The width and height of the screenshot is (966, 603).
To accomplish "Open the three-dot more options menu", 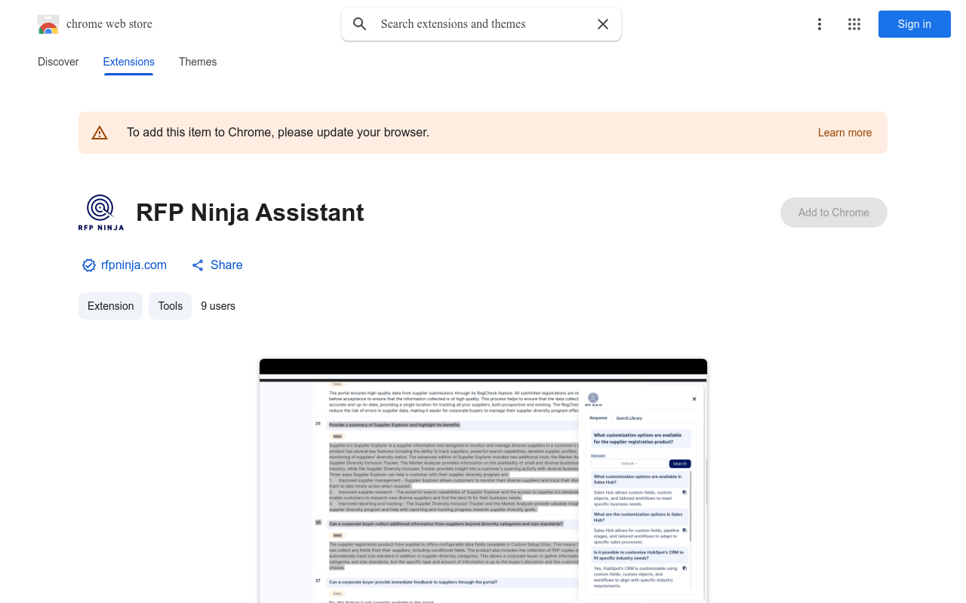I will click(820, 24).
